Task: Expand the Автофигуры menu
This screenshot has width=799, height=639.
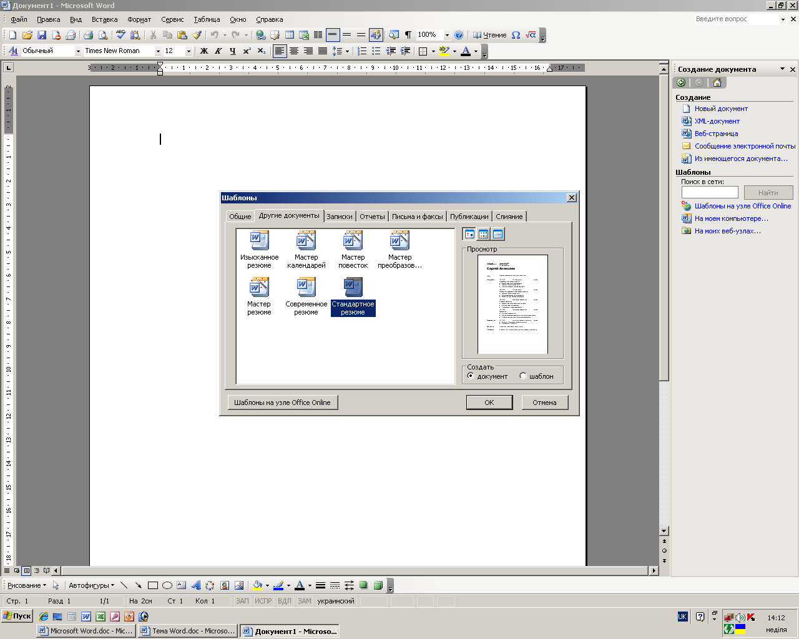Action: pos(91,585)
